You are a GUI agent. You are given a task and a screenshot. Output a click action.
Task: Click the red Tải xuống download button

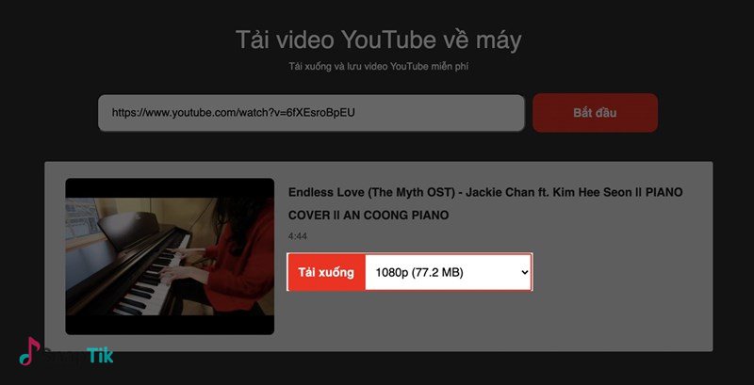pos(326,272)
